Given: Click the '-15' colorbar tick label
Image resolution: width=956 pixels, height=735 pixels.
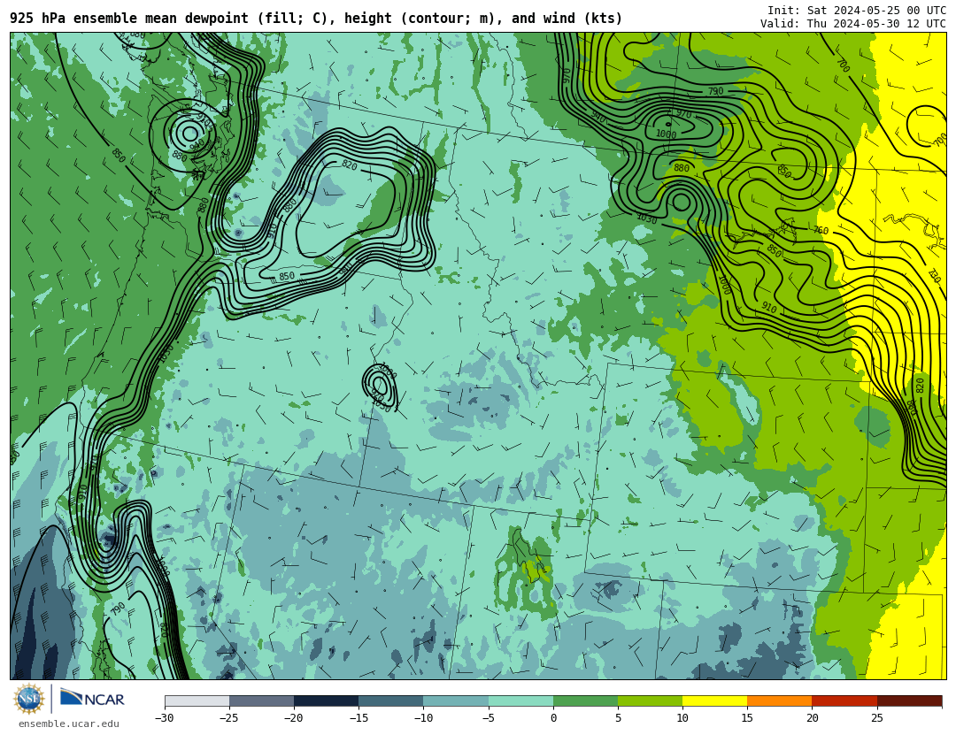Looking at the screenshot, I should 358,718.
